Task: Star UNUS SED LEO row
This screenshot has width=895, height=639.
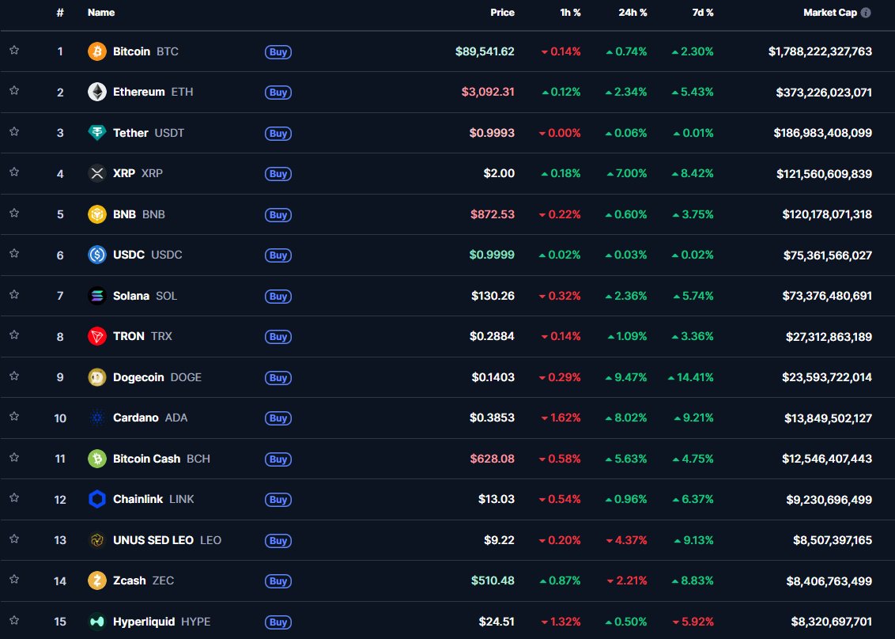Action: (14, 539)
